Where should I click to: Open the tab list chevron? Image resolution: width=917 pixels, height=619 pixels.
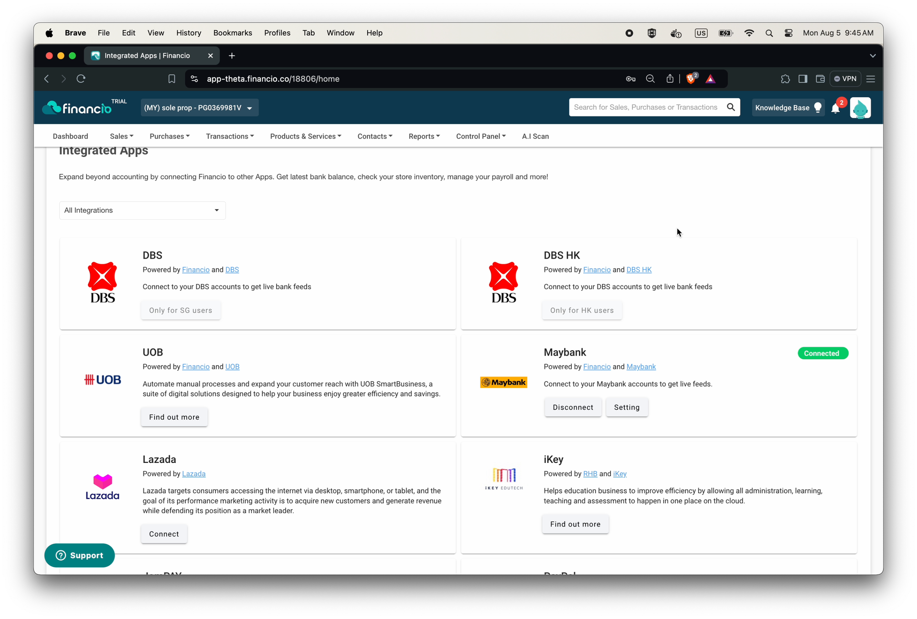pos(873,56)
